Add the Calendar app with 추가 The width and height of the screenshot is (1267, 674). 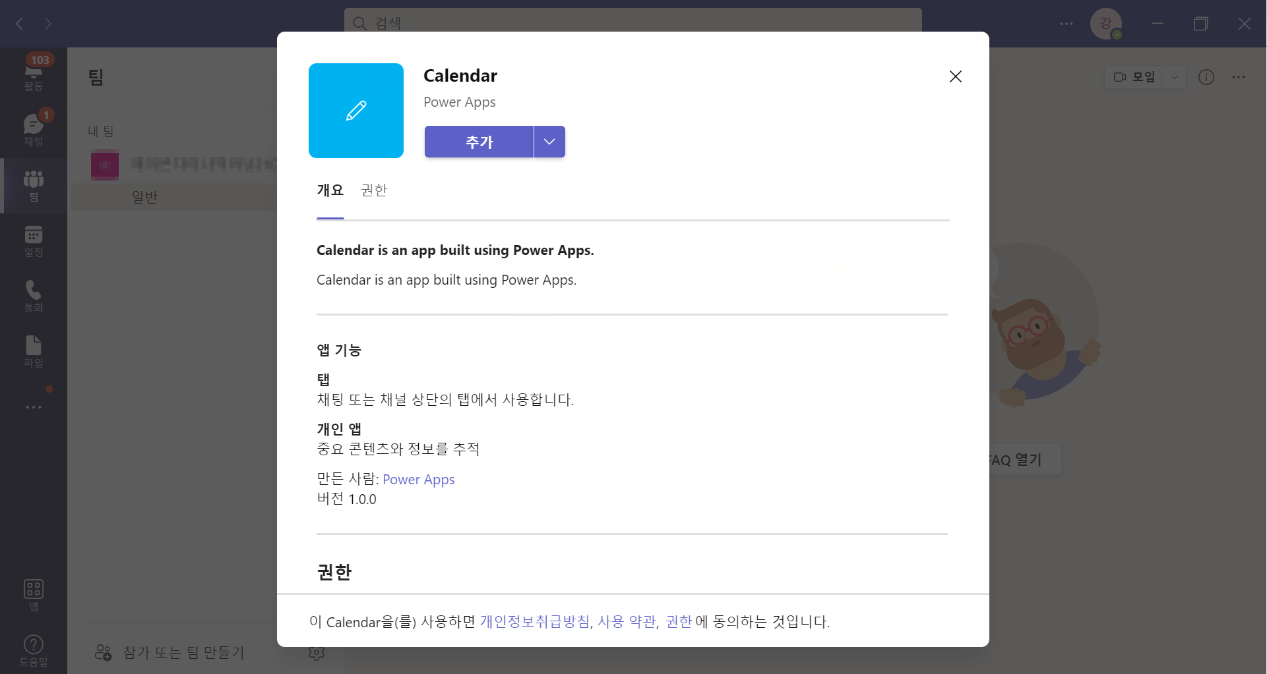pyautogui.click(x=479, y=142)
